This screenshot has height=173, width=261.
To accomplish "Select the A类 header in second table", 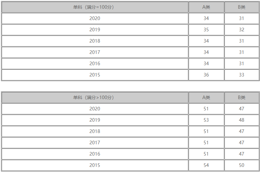I will click(206, 97).
